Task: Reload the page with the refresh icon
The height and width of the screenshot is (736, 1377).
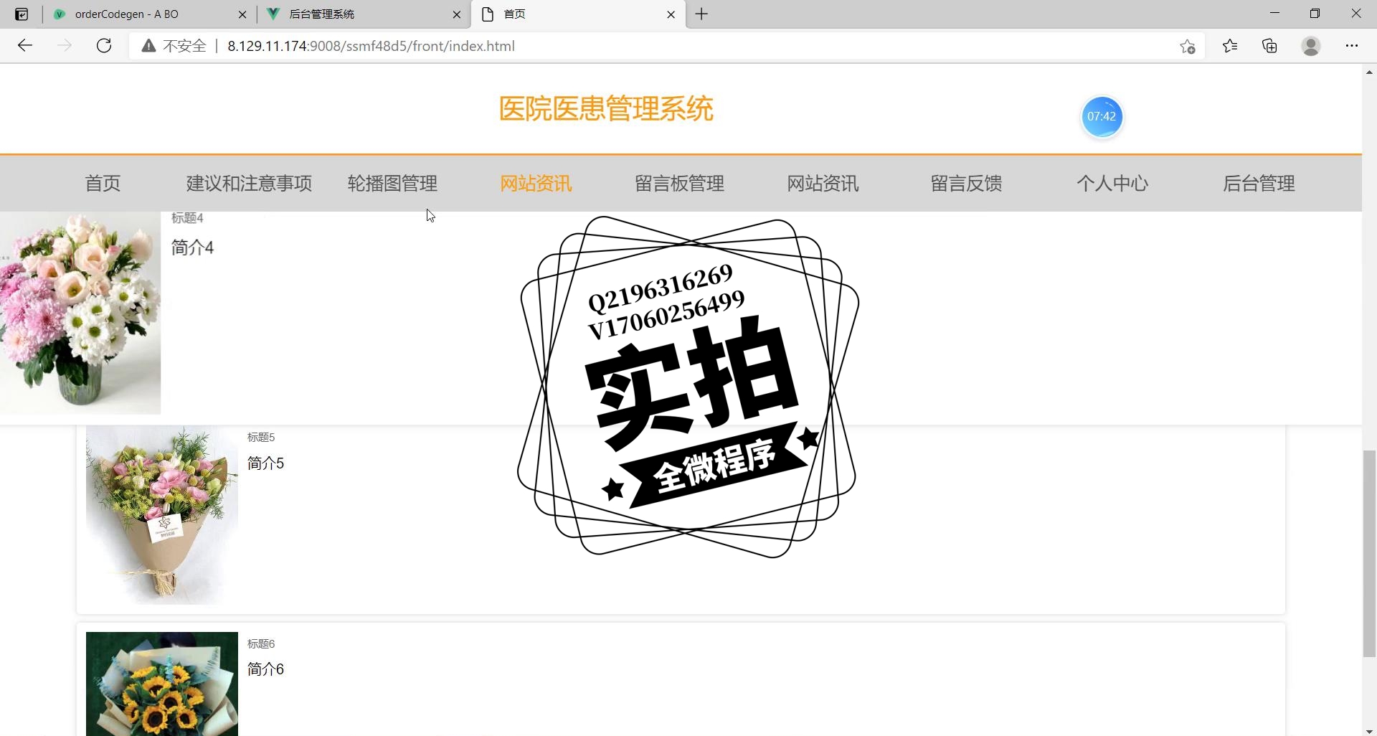Action: pos(104,46)
